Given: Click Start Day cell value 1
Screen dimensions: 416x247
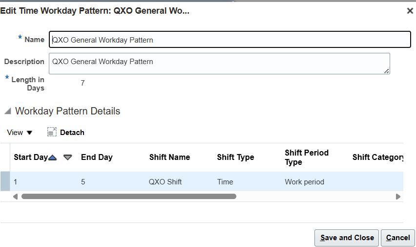Looking at the screenshot, I should tap(16, 182).
